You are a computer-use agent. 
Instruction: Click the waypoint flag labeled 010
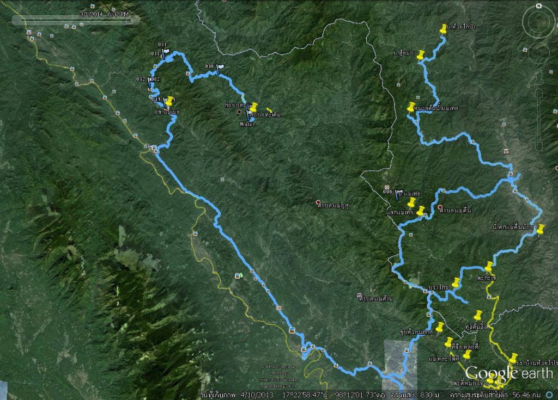219,69
